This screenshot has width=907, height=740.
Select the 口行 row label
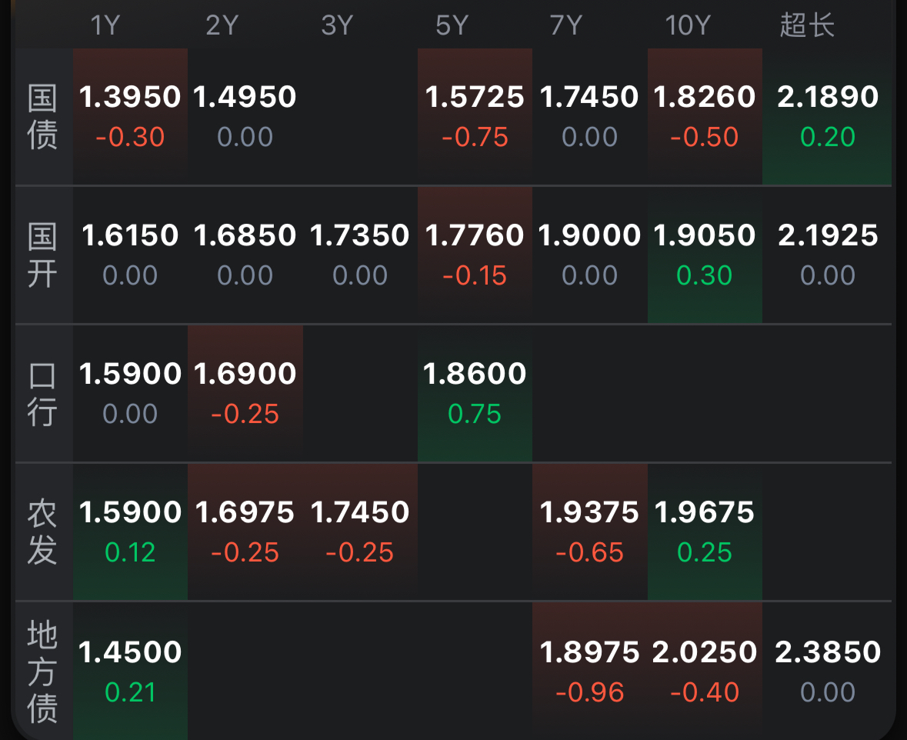(x=43, y=394)
